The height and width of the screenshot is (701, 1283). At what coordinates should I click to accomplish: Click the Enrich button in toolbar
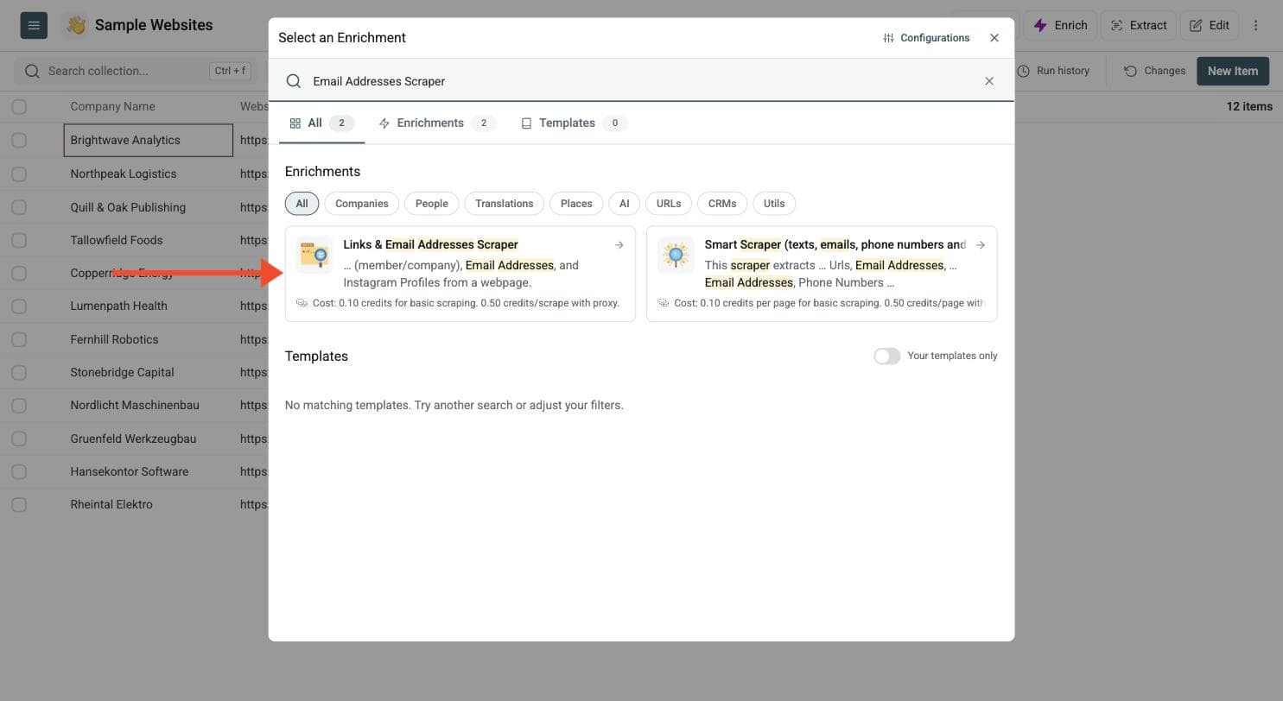[x=1061, y=25]
